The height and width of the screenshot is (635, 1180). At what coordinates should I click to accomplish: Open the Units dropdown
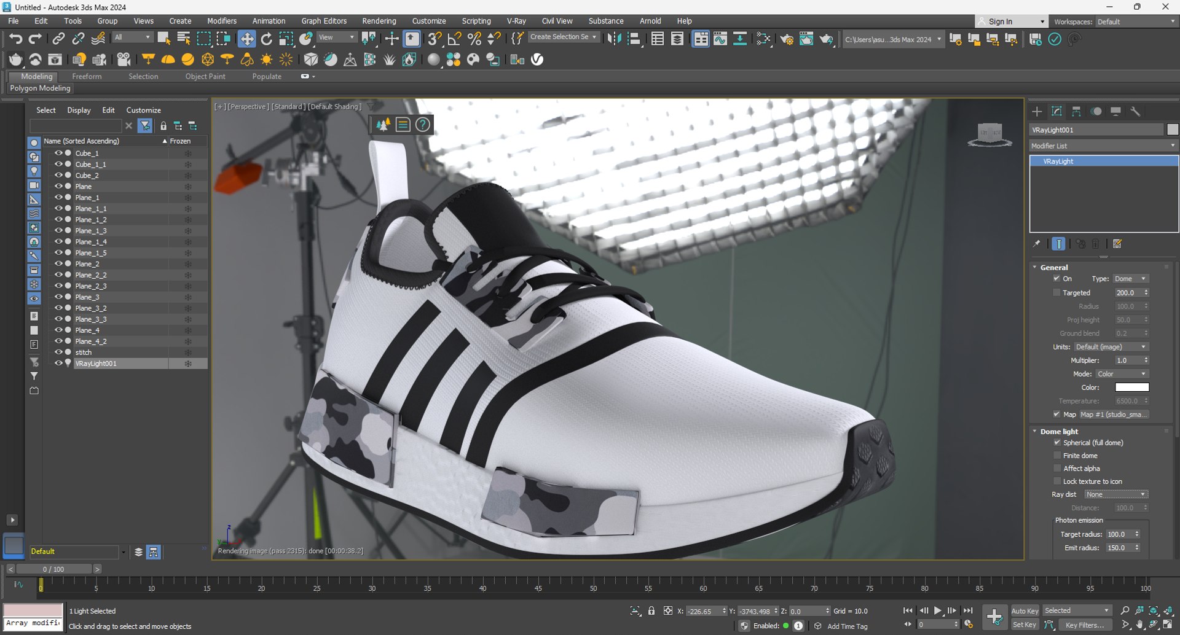[1111, 347]
